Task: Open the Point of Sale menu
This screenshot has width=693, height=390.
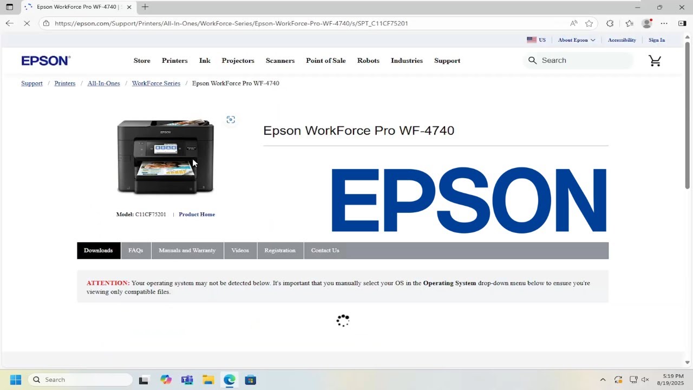Action: pos(325,61)
